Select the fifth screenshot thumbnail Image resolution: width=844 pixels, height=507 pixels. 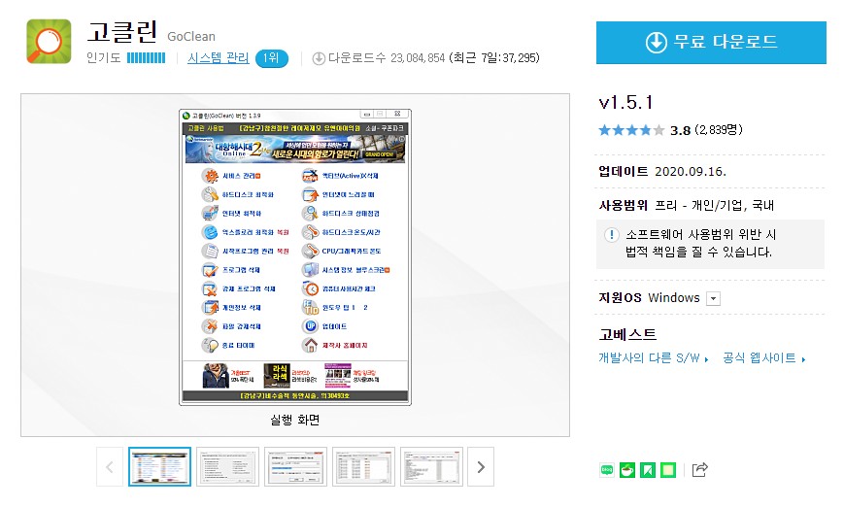[x=431, y=466]
